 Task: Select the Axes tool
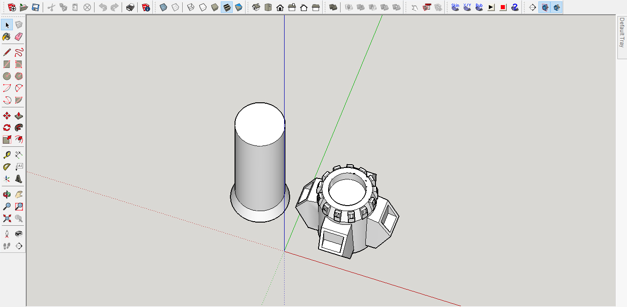(7, 179)
